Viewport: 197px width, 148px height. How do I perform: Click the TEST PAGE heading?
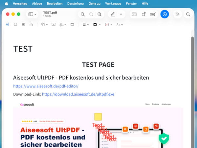tap(98, 65)
